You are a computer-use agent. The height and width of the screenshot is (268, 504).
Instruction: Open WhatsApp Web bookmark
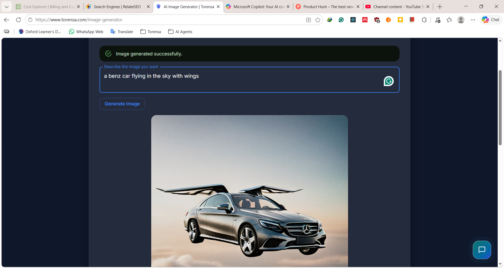86,32
